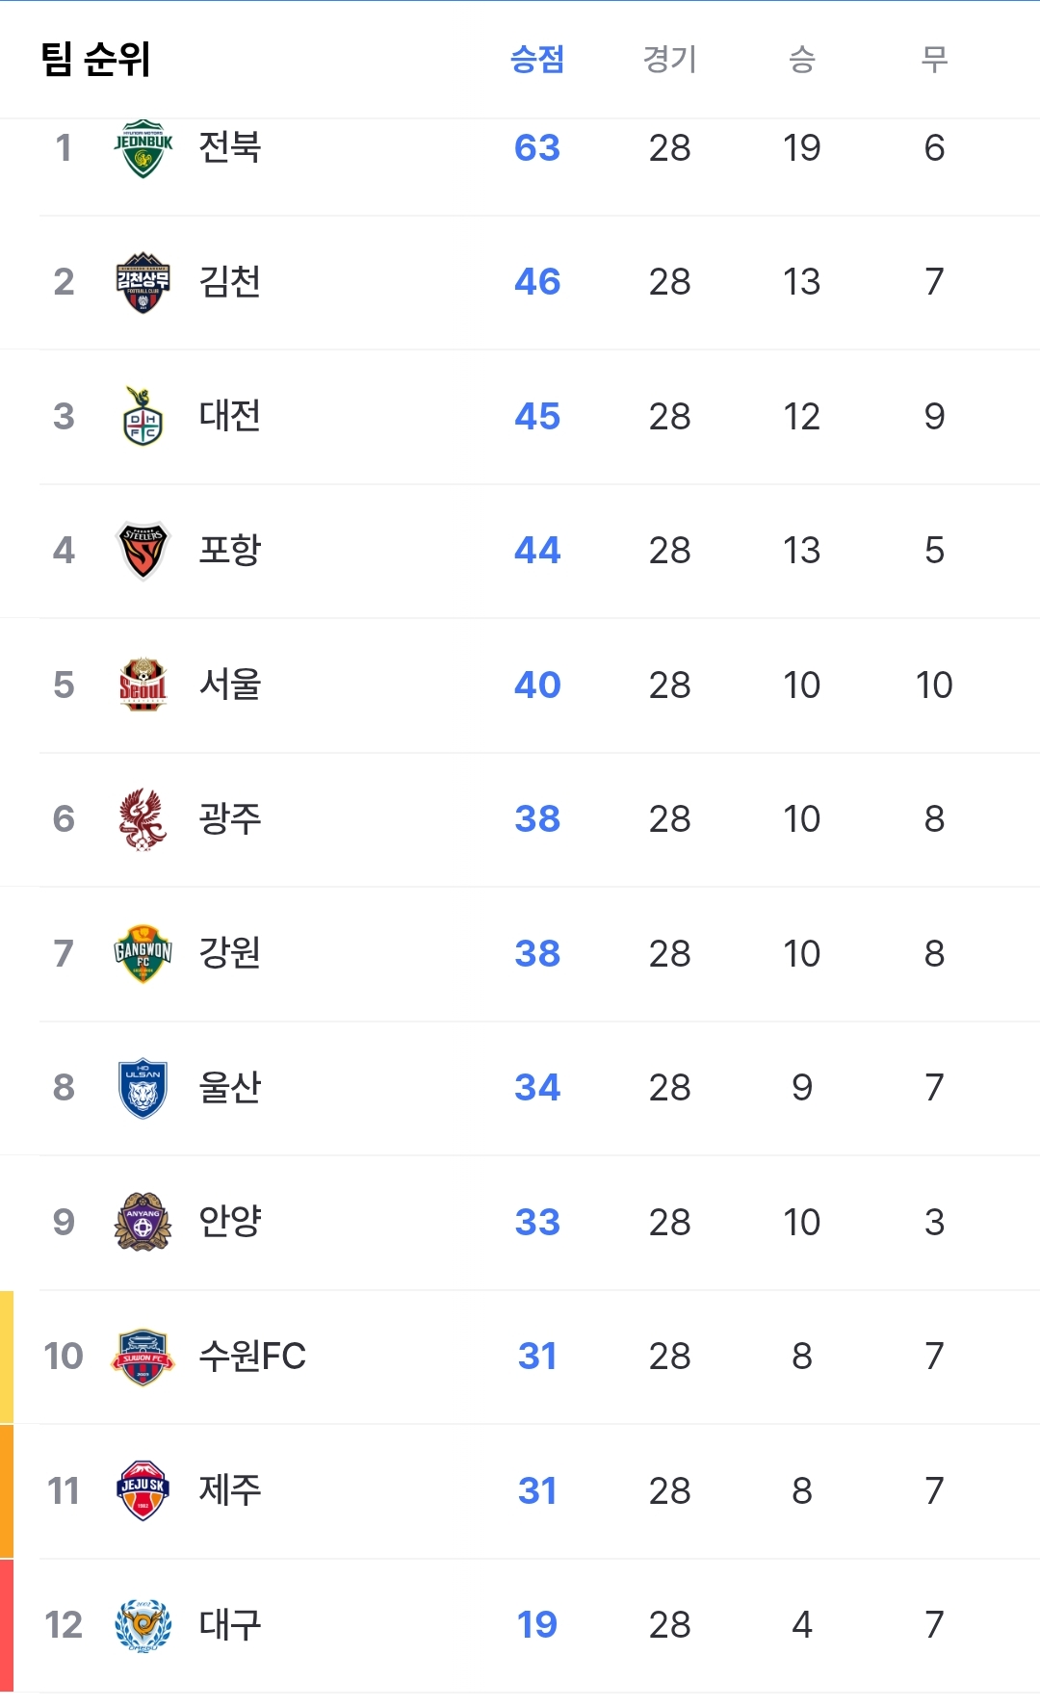This screenshot has width=1040, height=1707.
Task: Select the 대전 DHFC crest
Action: (143, 416)
